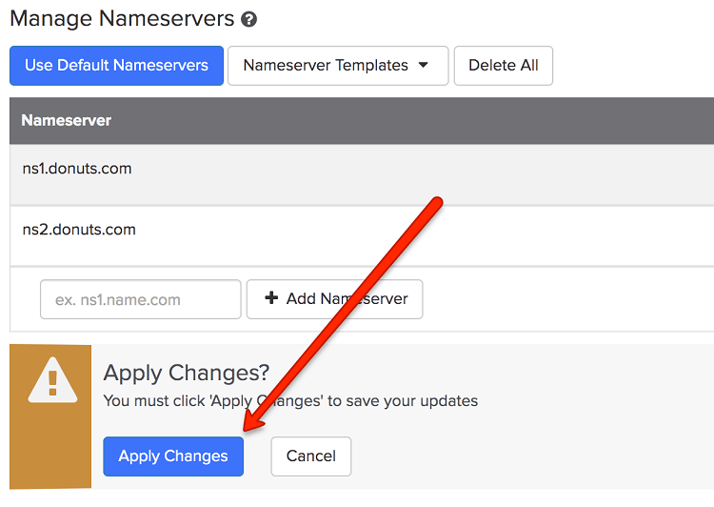
Task: Select the ns2.donuts.com nameserver row
Action: [79, 230]
